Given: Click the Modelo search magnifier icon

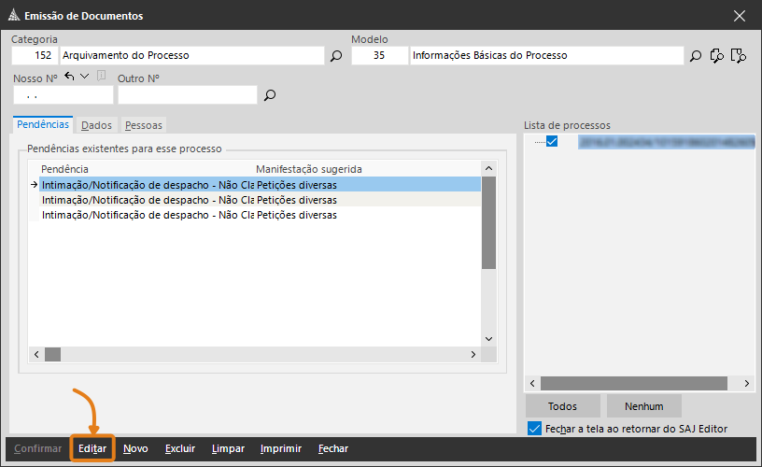Looking at the screenshot, I should pyautogui.click(x=696, y=56).
